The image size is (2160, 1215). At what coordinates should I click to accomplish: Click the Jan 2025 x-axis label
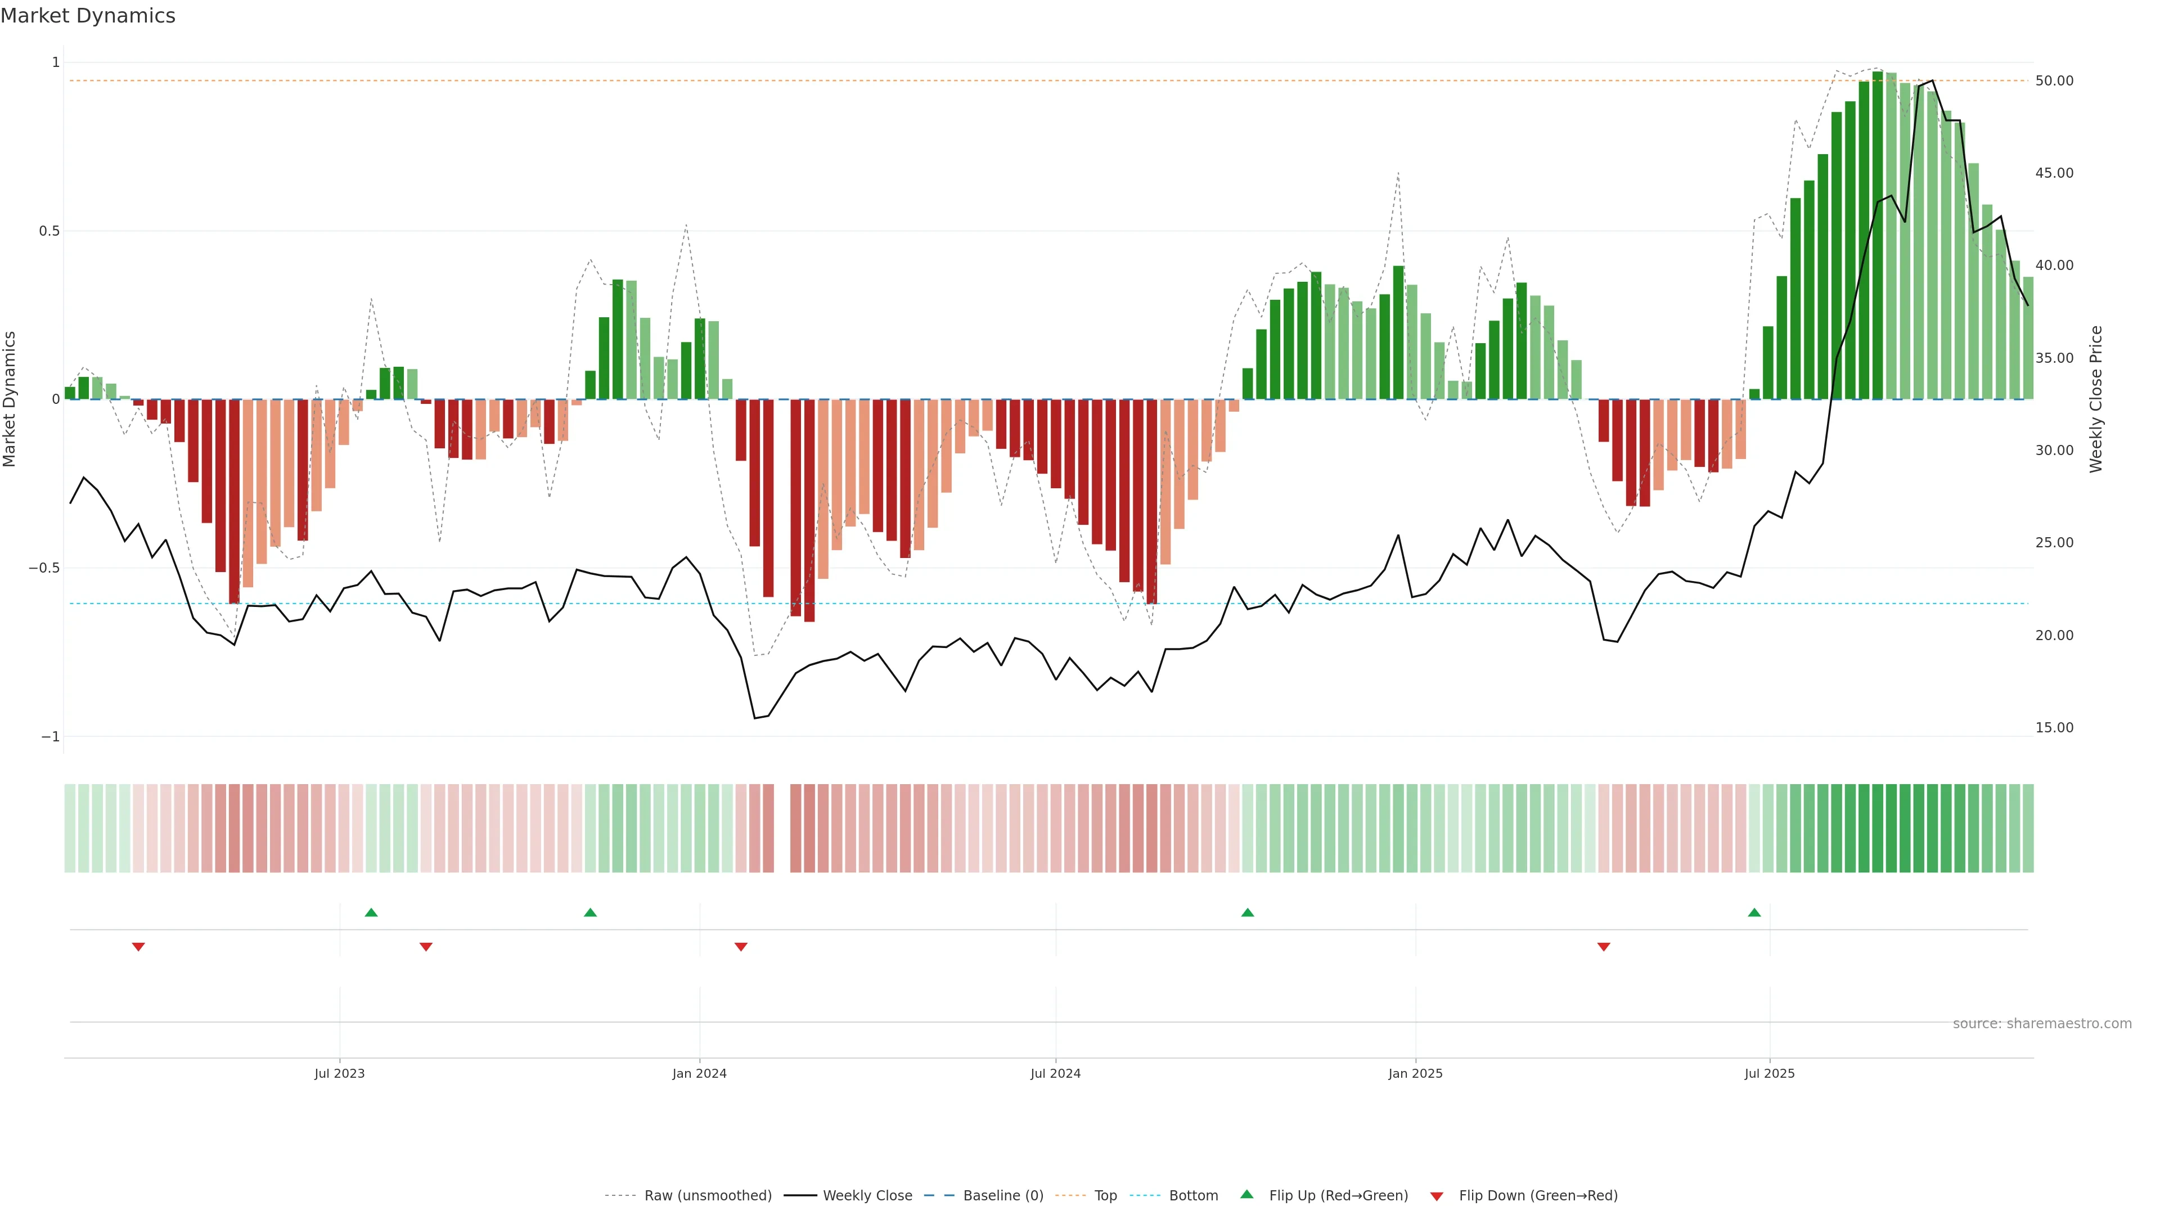coord(1415,1073)
